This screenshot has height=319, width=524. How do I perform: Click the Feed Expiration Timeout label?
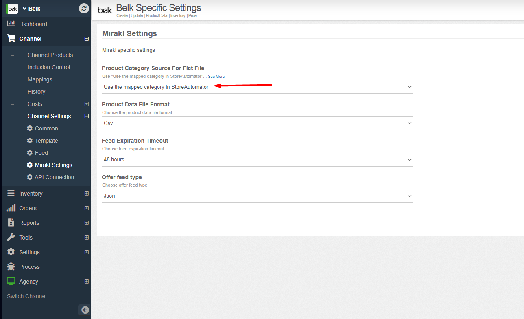135,141
